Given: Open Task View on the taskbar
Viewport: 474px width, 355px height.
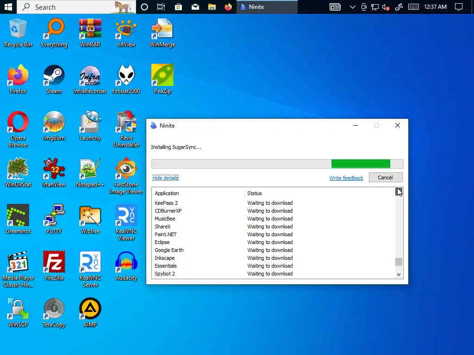Looking at the screenshot, I should tap(161, 6).
